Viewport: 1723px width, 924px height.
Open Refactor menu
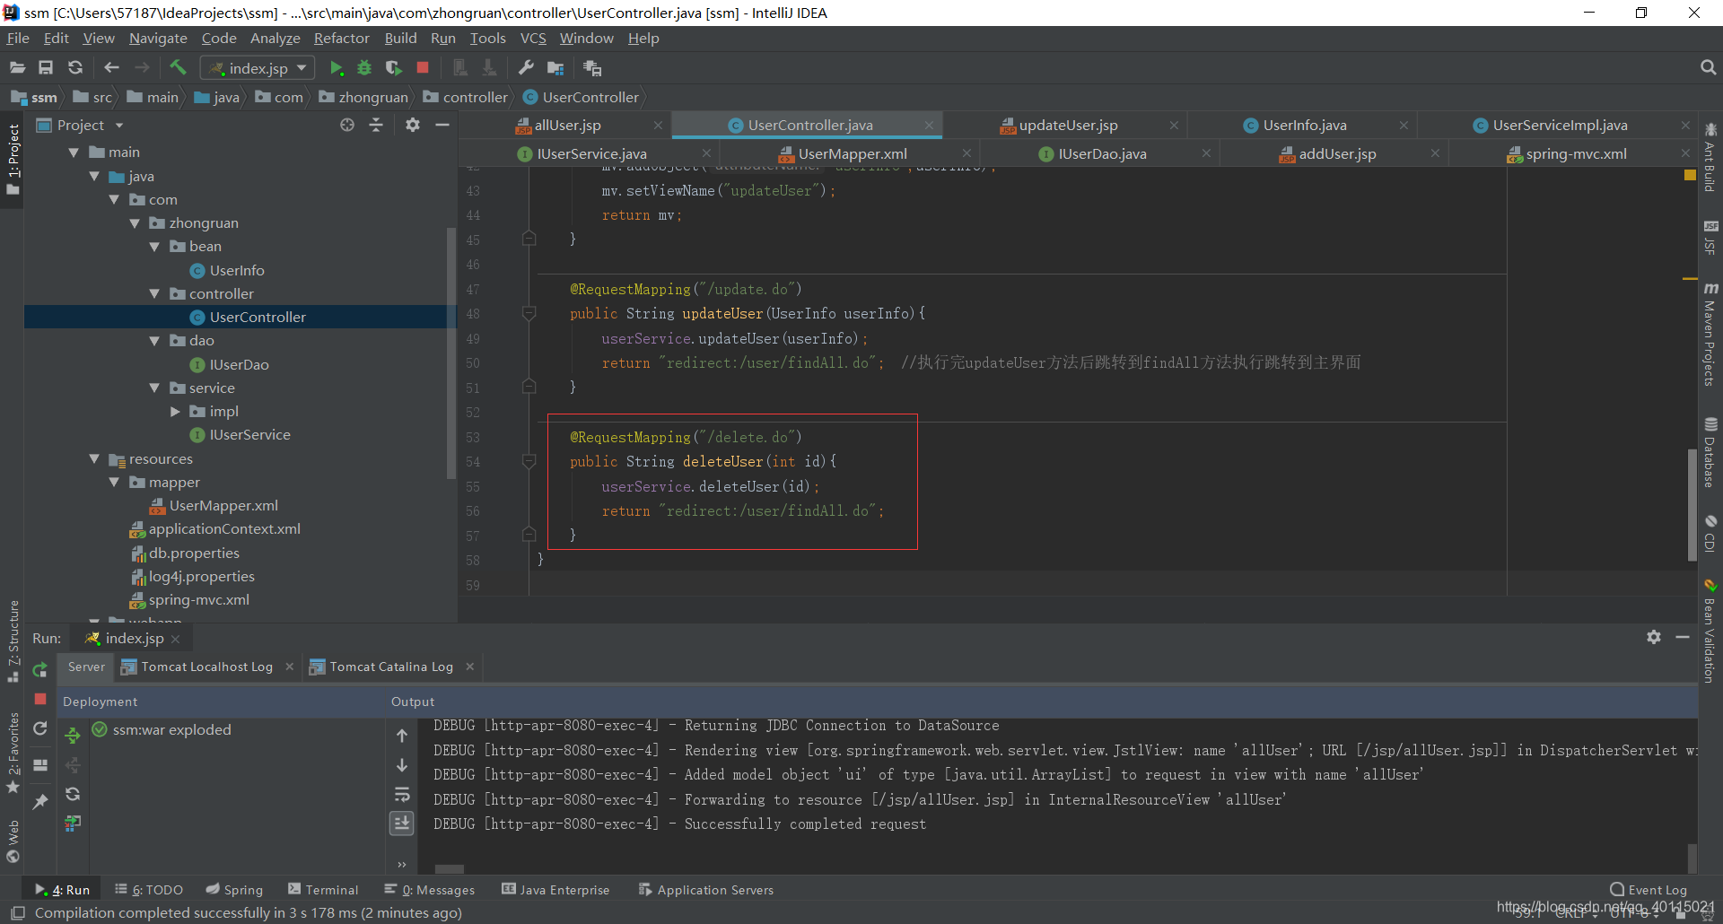pyautogui.click(x=341, y=39)
